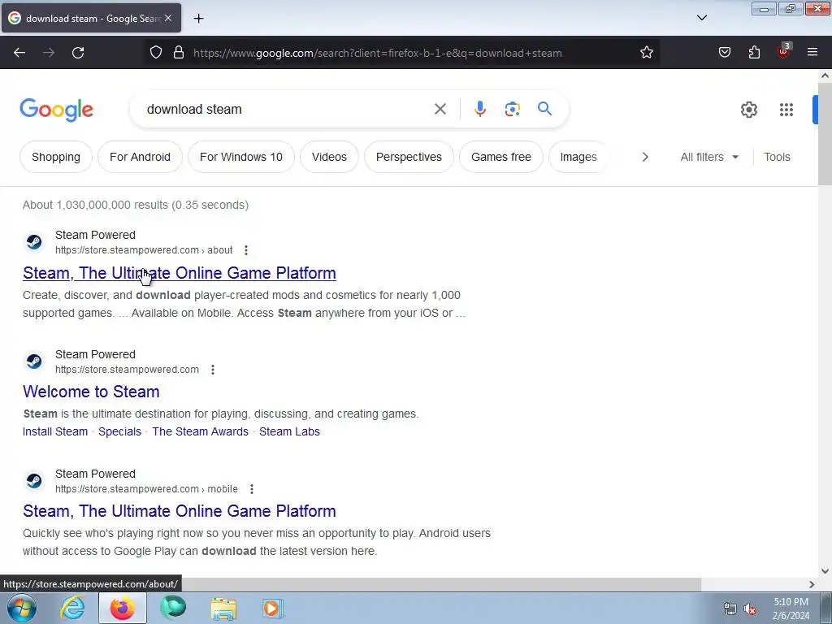Viewport: 832px width, 624px height.
Task: Select the Games free chip
Action: click(x=500, y=157)
